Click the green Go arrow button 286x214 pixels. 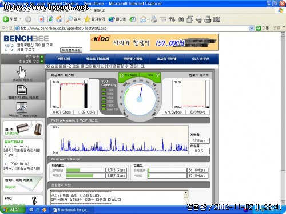tap(258, 28)
